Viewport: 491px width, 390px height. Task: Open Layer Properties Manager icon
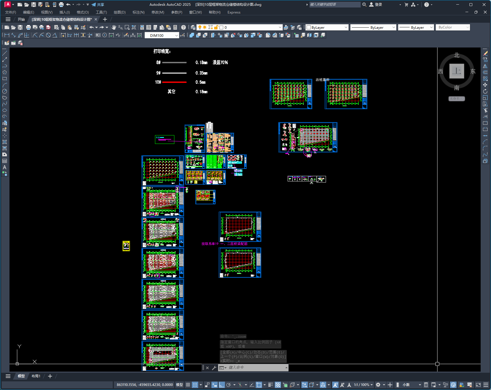[x=193, y=27]
